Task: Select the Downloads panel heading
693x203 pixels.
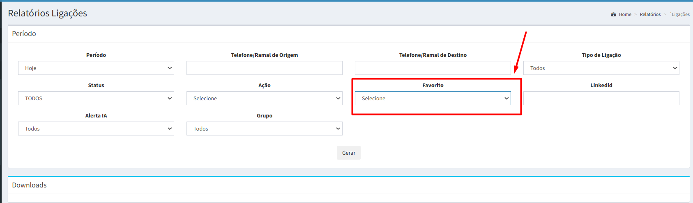Action: click(x=29, y=185)
